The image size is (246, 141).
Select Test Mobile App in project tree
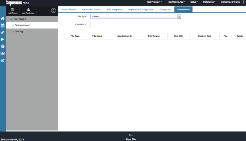coord(23,25)
